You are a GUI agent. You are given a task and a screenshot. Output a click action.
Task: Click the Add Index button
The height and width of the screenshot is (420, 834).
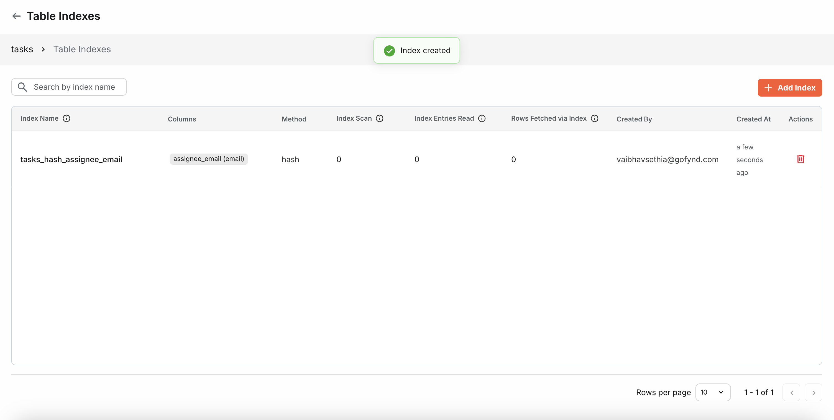tap(790, 88)
